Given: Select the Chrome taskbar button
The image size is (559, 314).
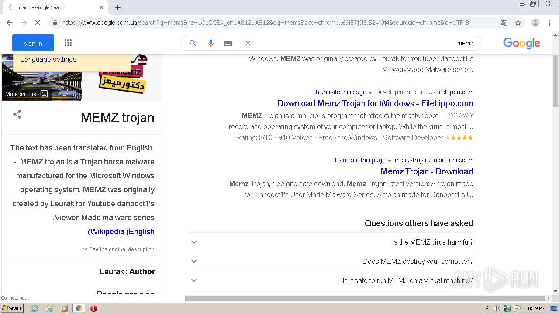Looking at the screenshot, I should tap(79, 308).
